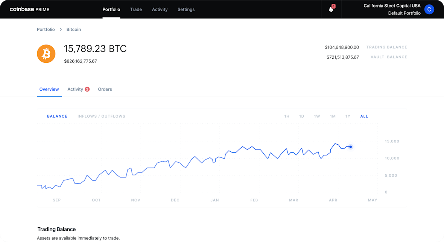Viewport: 444px width, 242px height.
Task: Click the NOV x-axis label
Action: 135,200
